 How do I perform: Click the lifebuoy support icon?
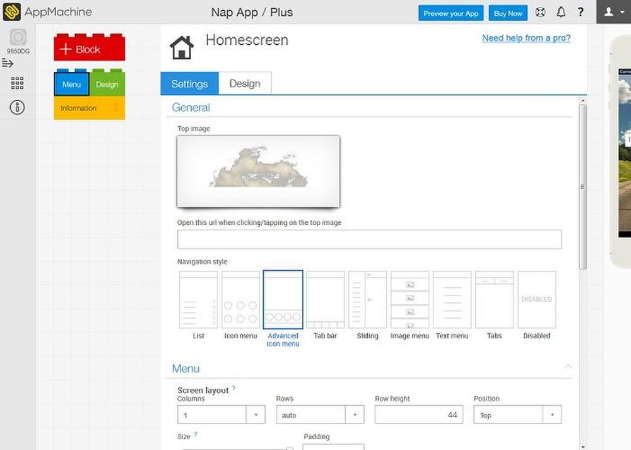[x=541, y=13]
